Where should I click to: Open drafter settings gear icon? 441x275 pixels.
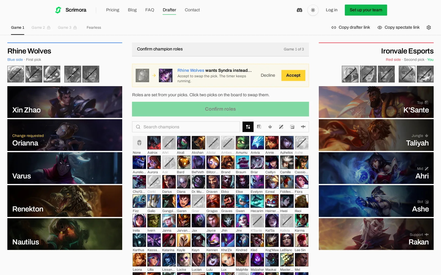(x=429, y=28)
